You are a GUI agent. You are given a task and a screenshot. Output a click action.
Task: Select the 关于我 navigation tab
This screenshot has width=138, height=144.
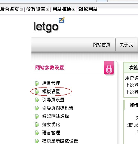(x=126, y=45)
